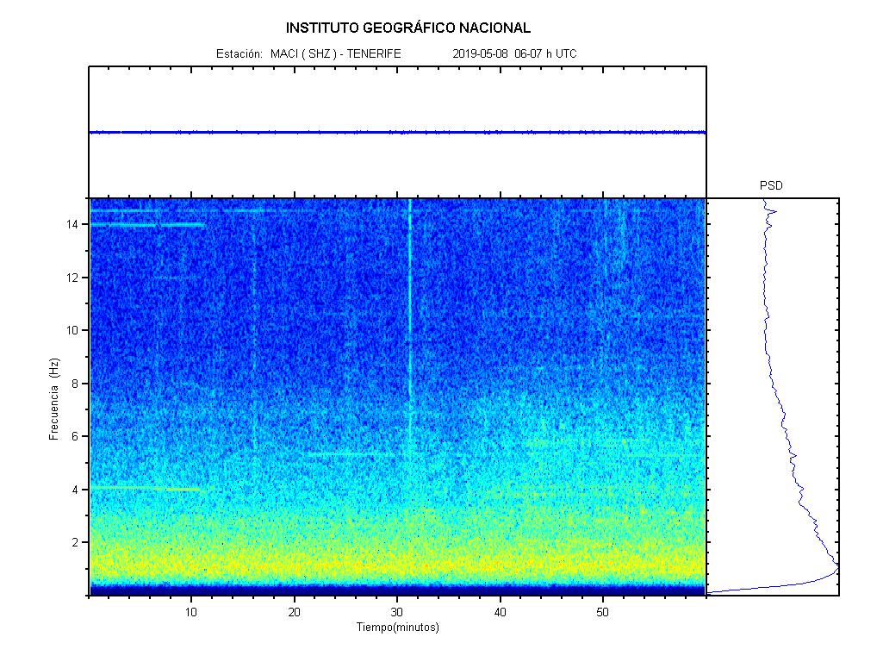The width and height of the screenshot is (883, 662).
Task: Click the Tiempo(minutos) axis label
Action: pos(397,628)
